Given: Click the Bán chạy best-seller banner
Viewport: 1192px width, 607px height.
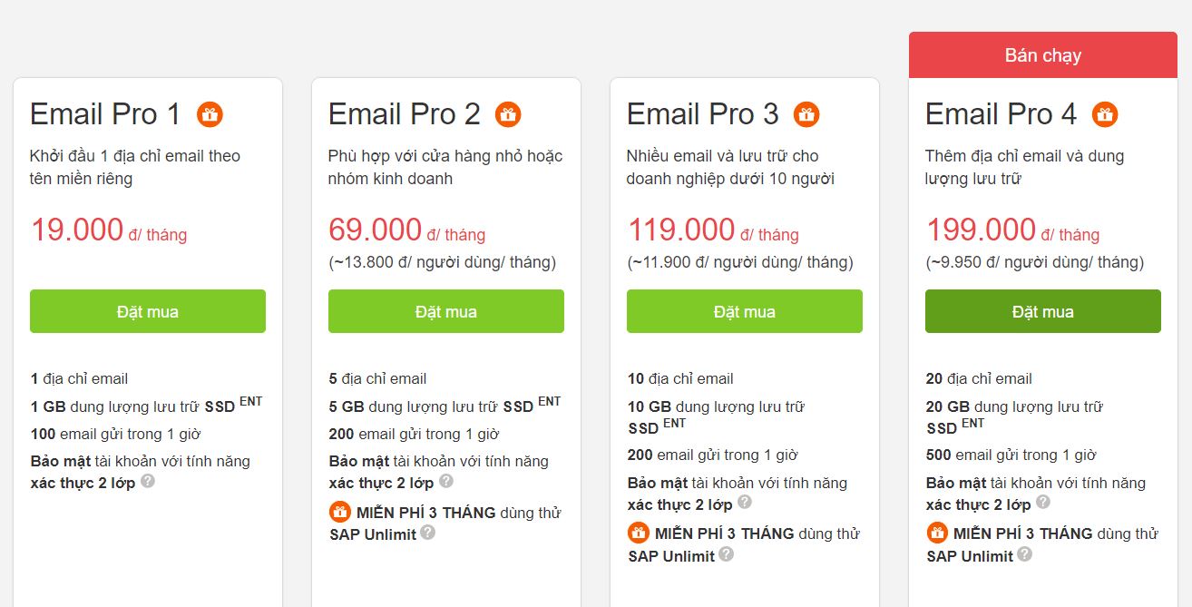Looking at the screenshot, I should pyautogui.click(x=1043, y=55).
